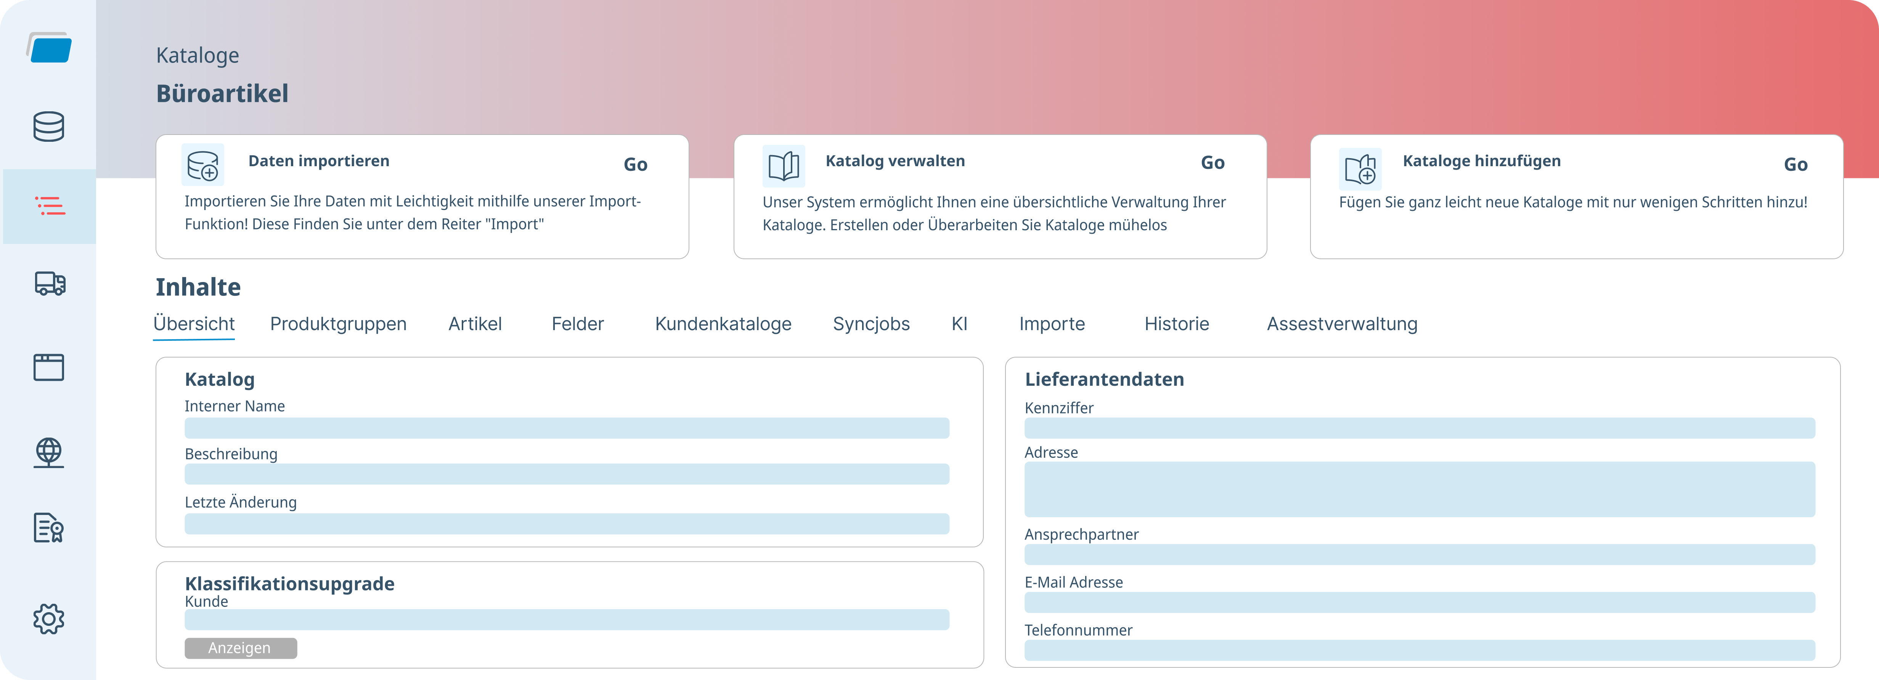
Task: Click the Ansprechpartner field
Action: pyautogui.click(x=1420, y=555)
